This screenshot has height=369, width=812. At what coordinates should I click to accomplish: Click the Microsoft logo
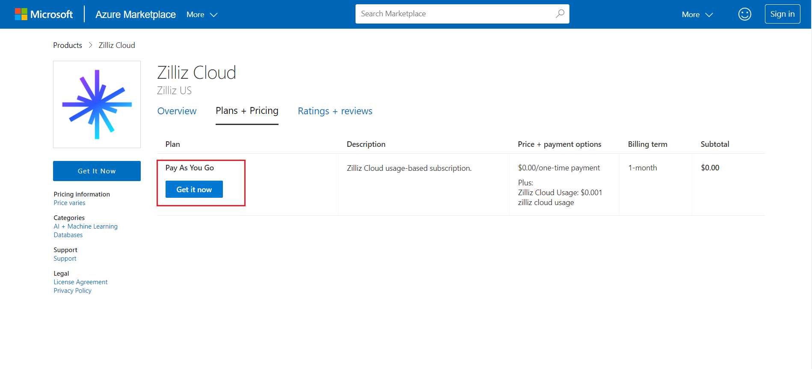(44, 15)
